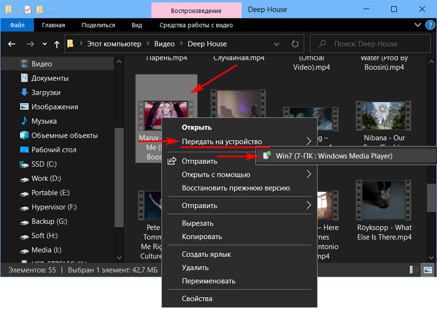Open the address bar history dropdown

(x=276, y=44)
